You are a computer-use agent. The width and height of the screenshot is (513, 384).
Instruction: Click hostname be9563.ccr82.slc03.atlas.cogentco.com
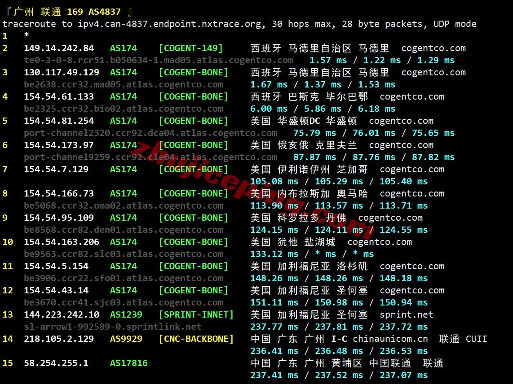click(x=124, y=254)
